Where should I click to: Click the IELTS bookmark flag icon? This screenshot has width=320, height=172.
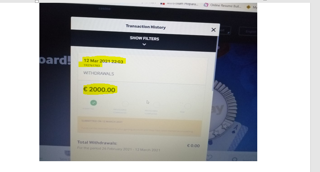click(163, 4)
